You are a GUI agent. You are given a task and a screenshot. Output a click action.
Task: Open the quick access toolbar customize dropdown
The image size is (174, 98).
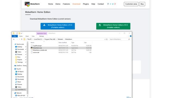coord(21,33)
